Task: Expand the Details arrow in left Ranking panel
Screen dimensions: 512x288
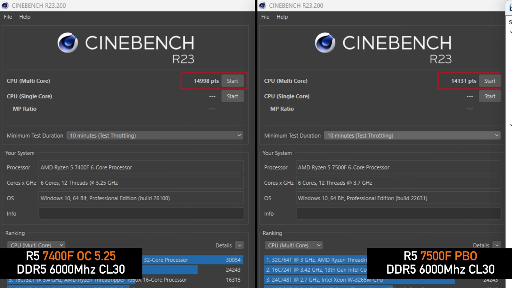Action: (x=239, y=245)
